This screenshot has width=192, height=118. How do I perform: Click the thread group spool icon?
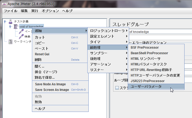click(x=16, y=27)
